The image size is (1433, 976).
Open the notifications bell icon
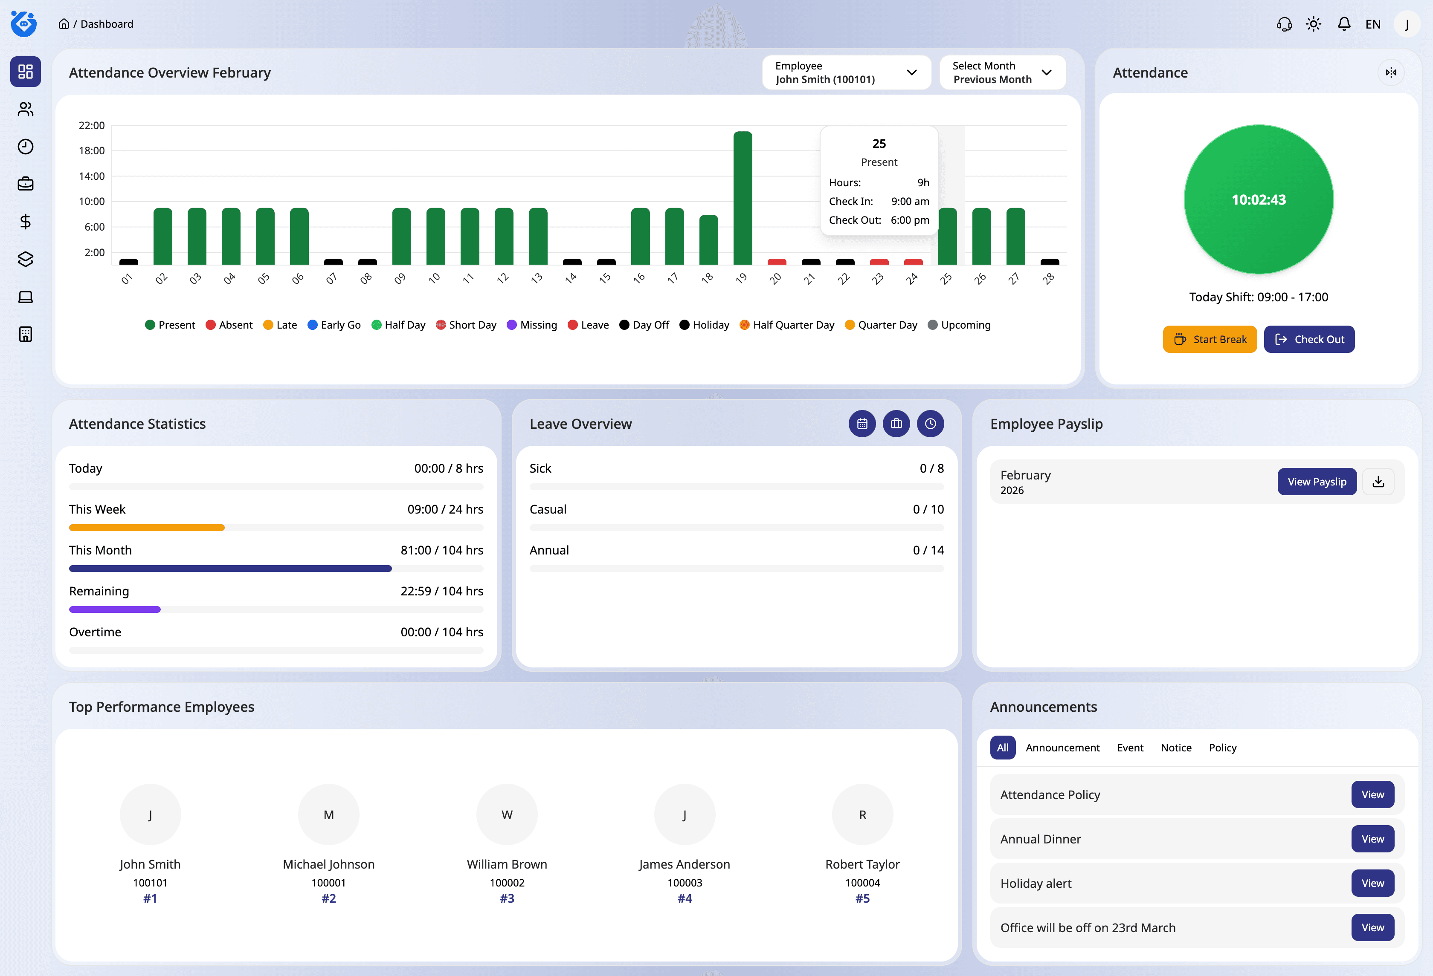coord(1343,24)
